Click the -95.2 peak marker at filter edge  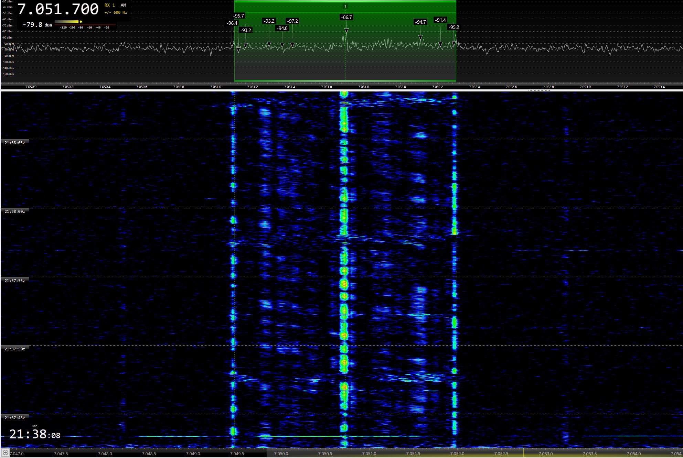453,27
